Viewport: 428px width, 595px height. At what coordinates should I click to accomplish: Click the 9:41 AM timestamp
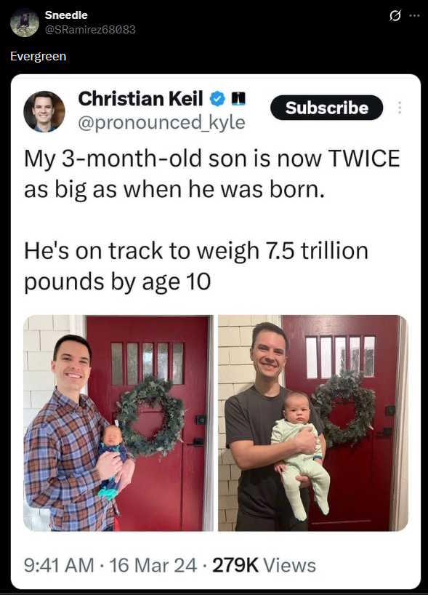click(59, 565)
